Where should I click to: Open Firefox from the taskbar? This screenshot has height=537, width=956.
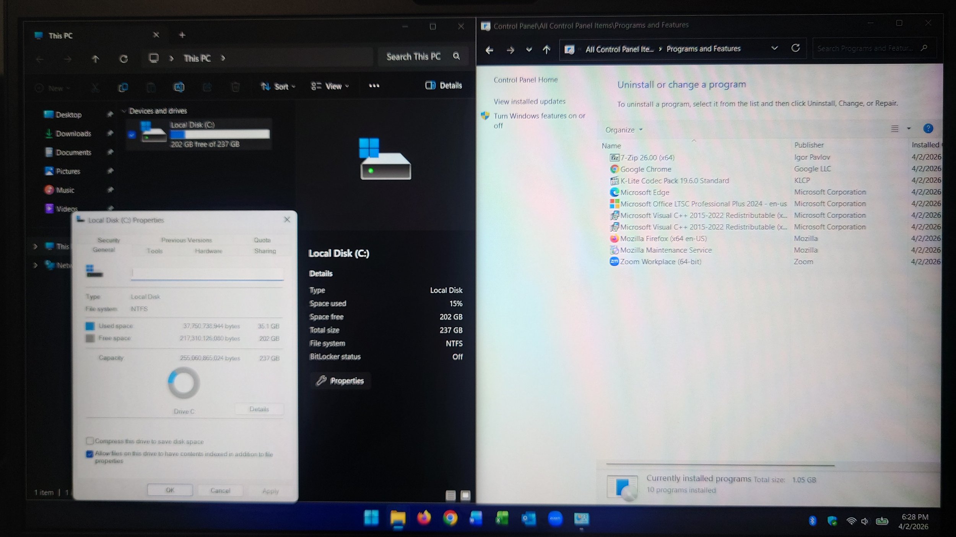424,518
